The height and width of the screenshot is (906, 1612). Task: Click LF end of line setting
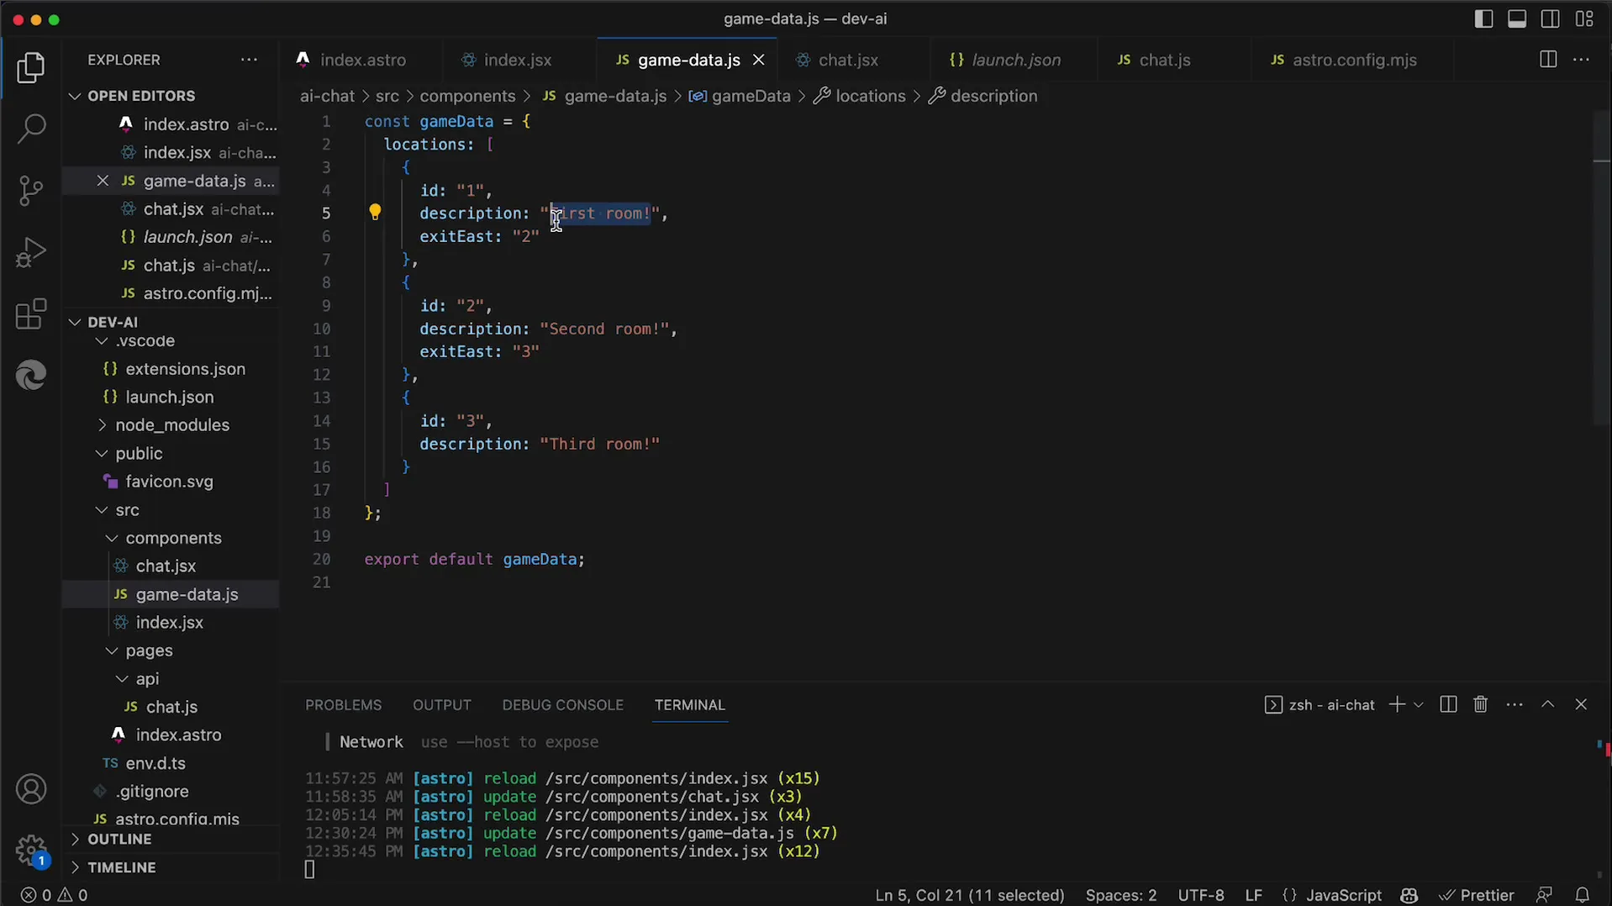[1253, 895]
